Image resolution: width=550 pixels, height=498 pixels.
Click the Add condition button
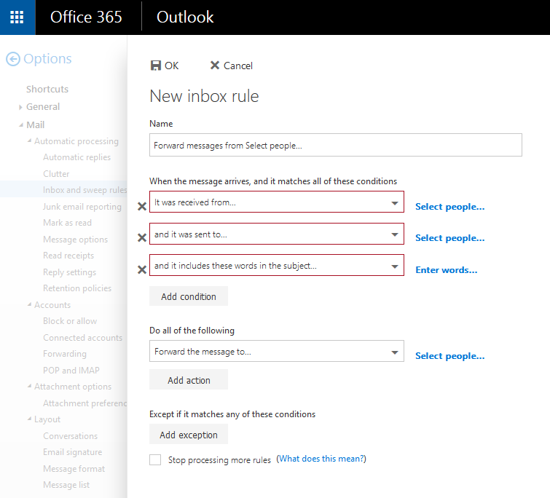[x=189, y=296]
